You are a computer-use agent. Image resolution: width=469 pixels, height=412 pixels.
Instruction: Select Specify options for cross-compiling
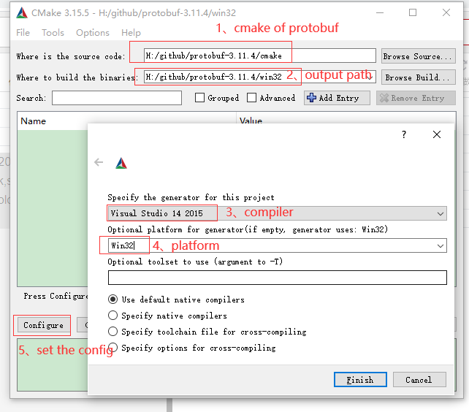[x=113, y=348]
